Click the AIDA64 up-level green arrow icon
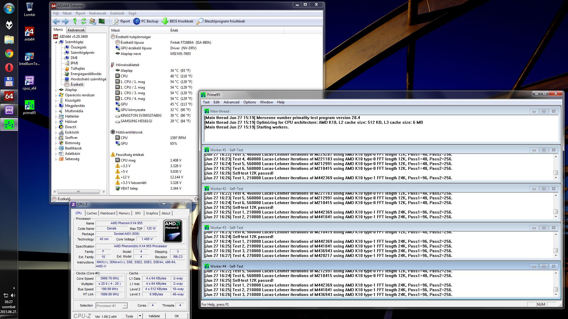This screenshot has width=568, height=319. pos(75,21)
